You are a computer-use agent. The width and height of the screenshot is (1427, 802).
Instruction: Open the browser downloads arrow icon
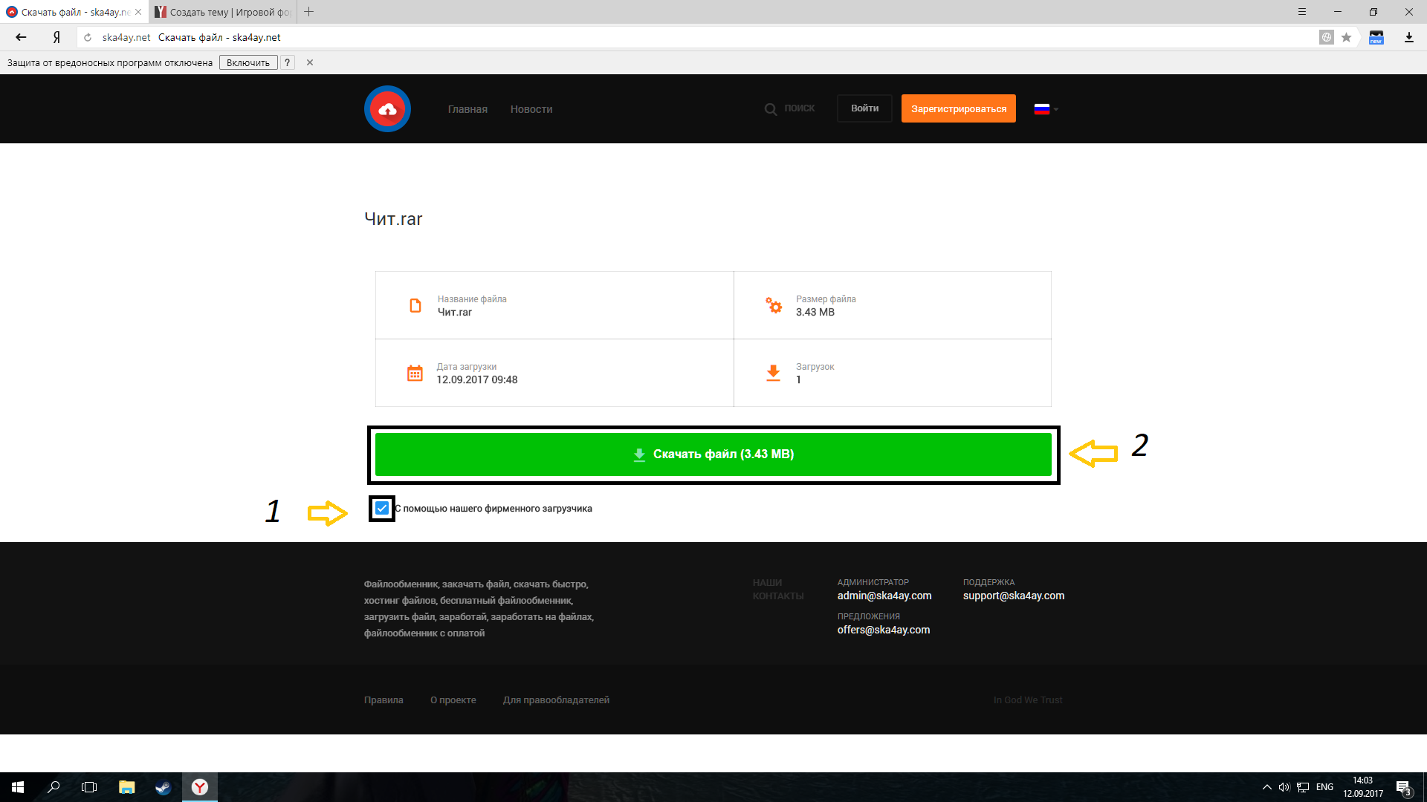[1408, 37]
